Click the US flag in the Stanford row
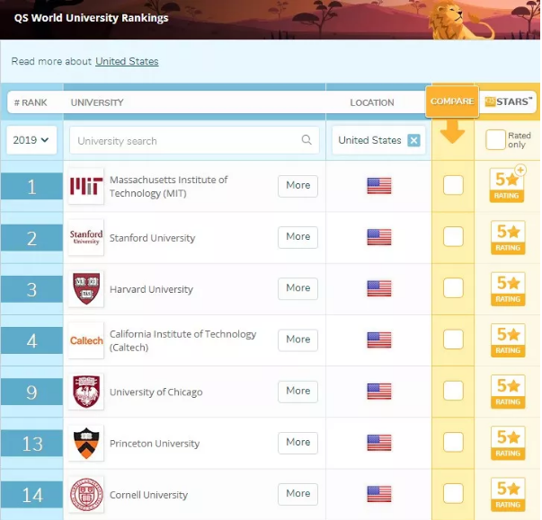Screen dimensions: 542x520 379,237
